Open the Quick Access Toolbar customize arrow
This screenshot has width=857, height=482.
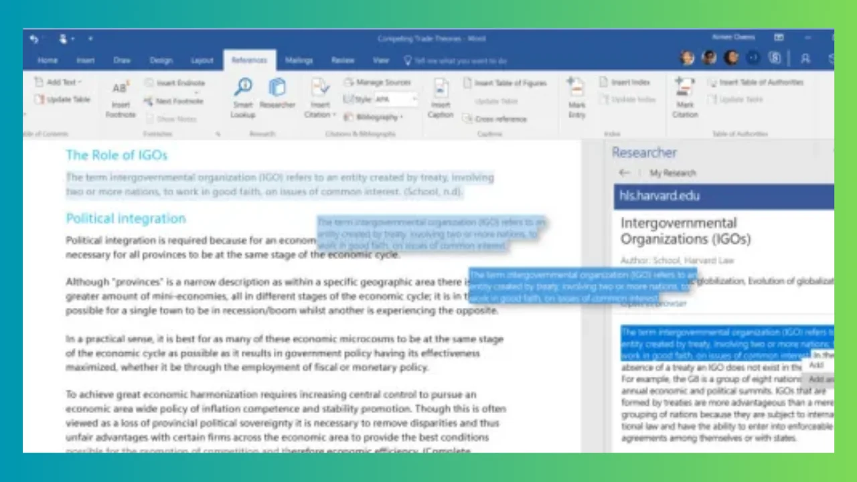point(90,39)
